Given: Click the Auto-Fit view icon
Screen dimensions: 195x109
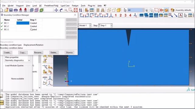Looking at the screenshot, I should point(76,10).
